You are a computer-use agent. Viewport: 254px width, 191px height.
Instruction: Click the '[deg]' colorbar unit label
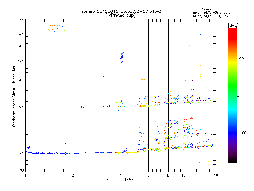click(233, 26)
